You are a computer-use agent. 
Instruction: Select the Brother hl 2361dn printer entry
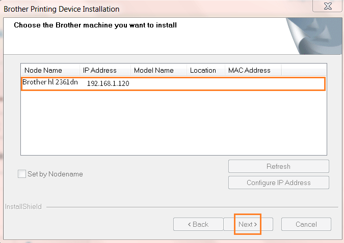(x=50, y=82)
